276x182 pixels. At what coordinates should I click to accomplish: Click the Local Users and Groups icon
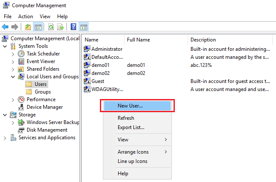(21, 77)
